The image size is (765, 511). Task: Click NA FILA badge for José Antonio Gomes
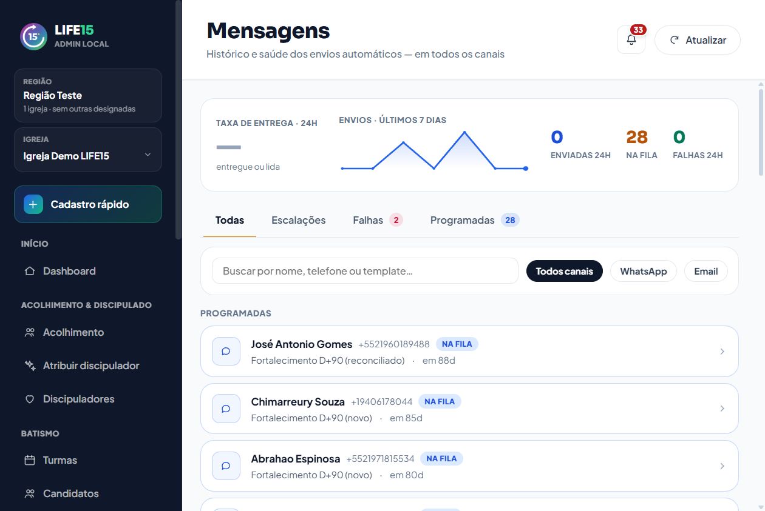(x=457, y=344)
